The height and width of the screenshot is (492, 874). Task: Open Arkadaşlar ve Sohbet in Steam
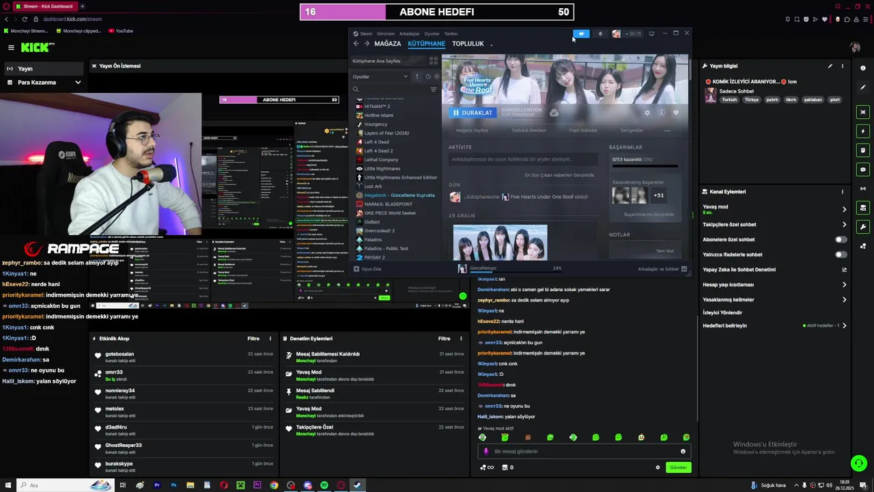[662, 269]
